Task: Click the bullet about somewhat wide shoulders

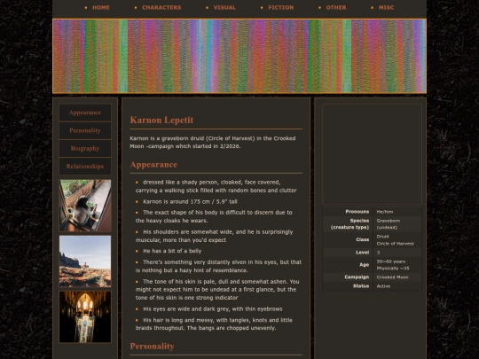Action: 214,236
